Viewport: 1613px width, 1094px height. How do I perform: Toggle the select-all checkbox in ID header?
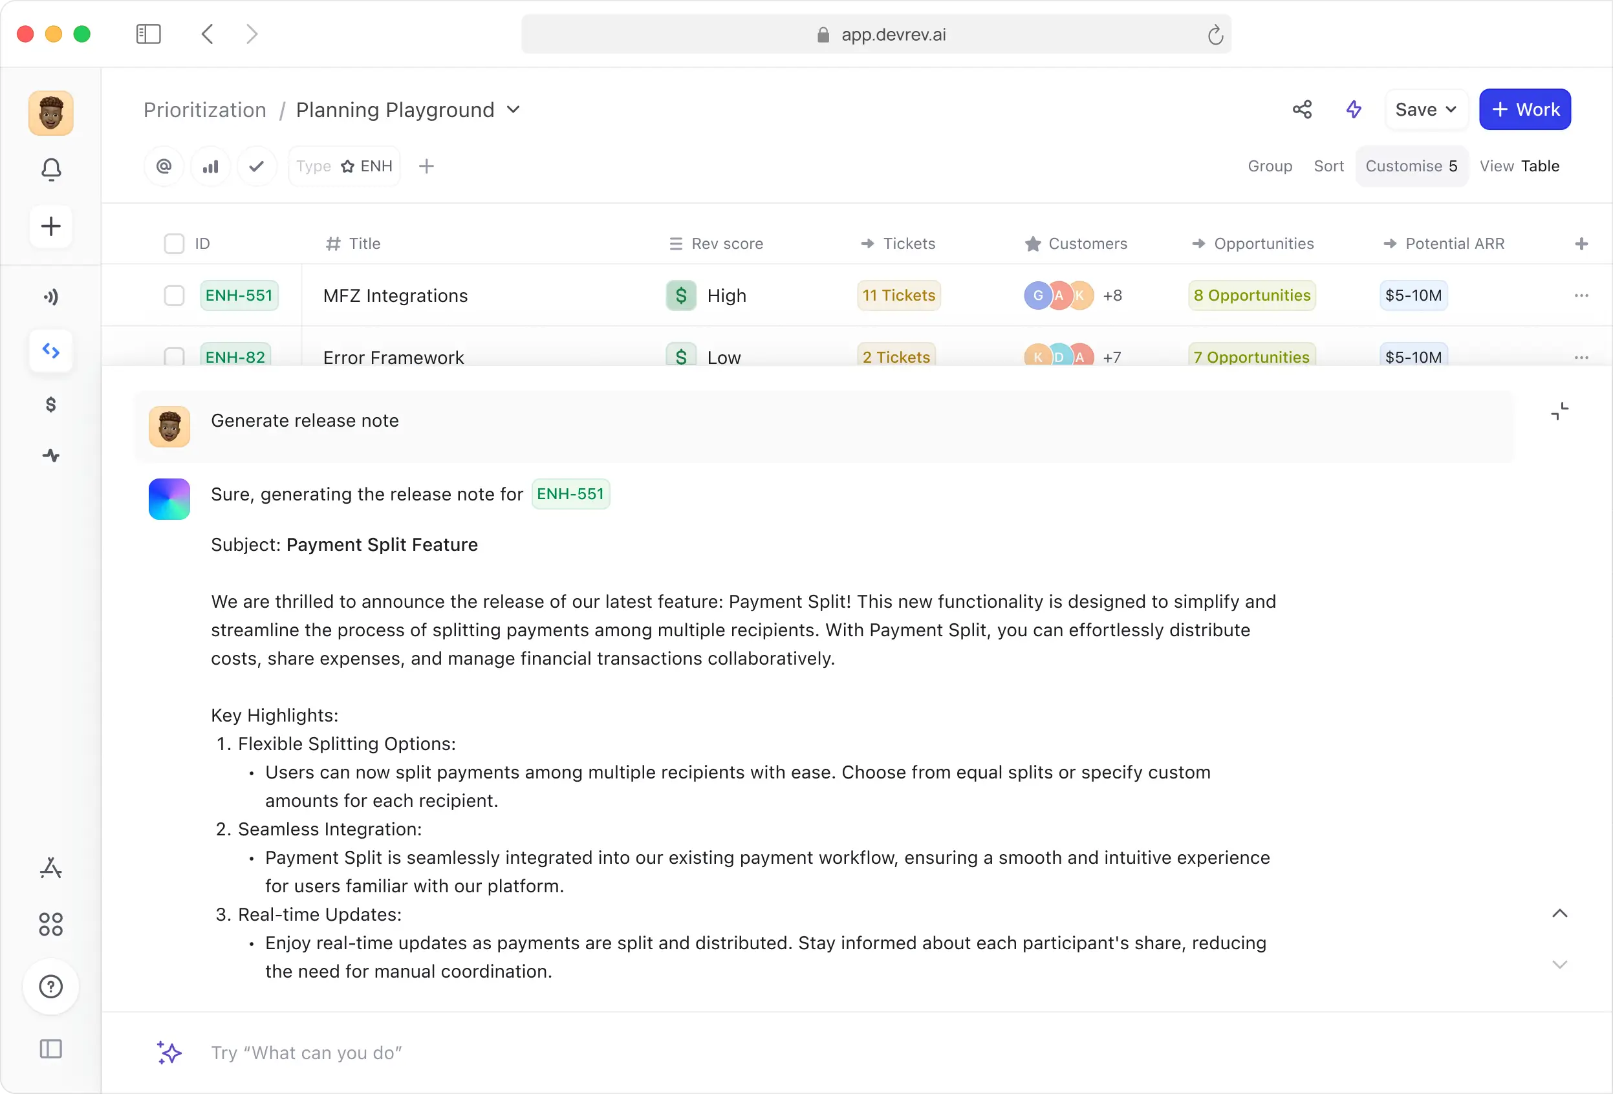coord(173,244)
